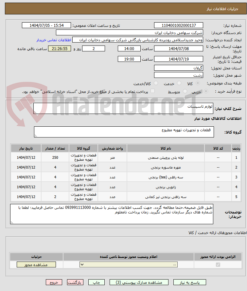Click the نام کالا column header

[166, 148]
